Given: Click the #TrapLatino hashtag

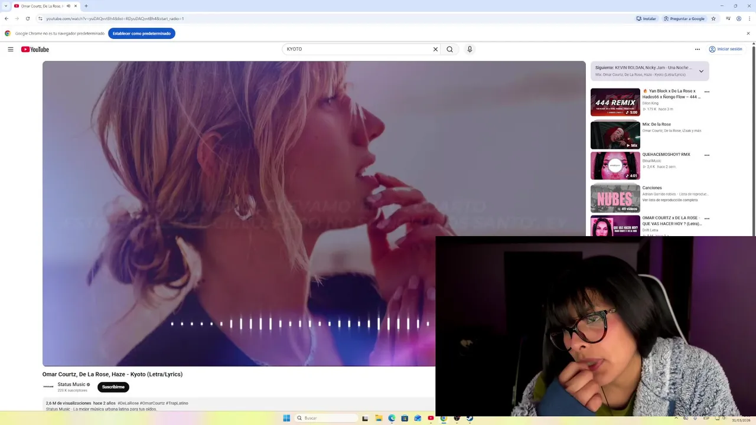Looking at the screenshot, I should 177,403.
